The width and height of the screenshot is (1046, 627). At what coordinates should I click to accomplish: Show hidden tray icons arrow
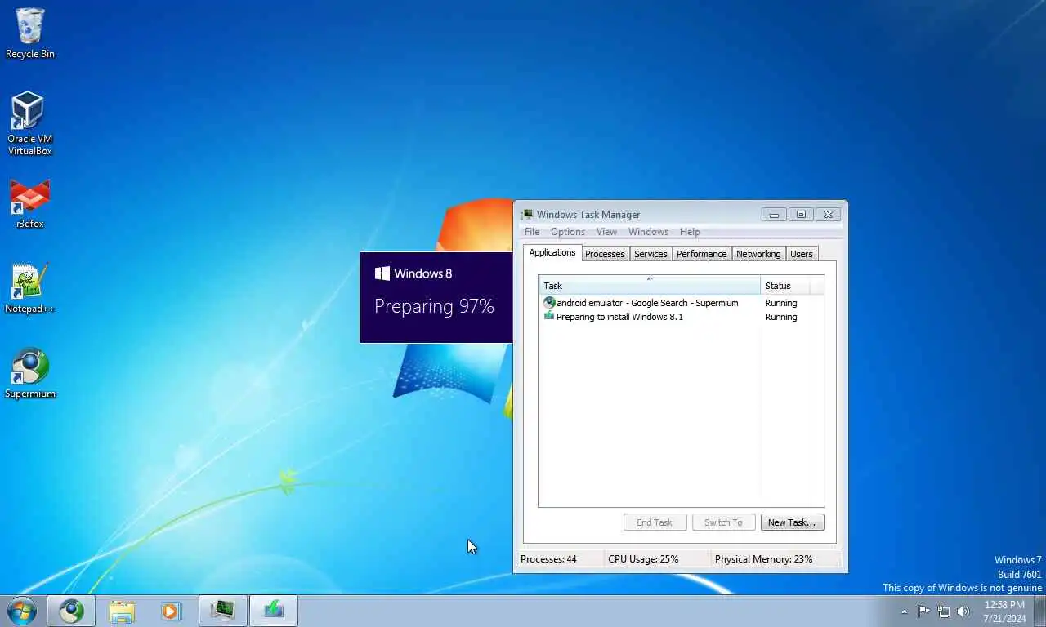pos(904,611)
